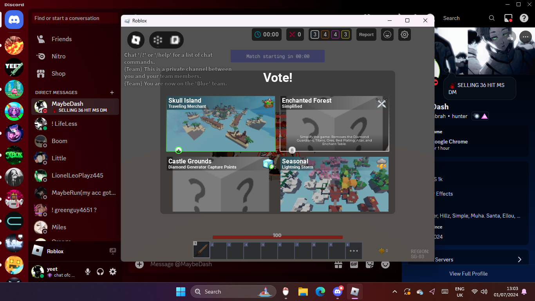
Task: Open the MaybeDash direct message
Action: (75, 107)
